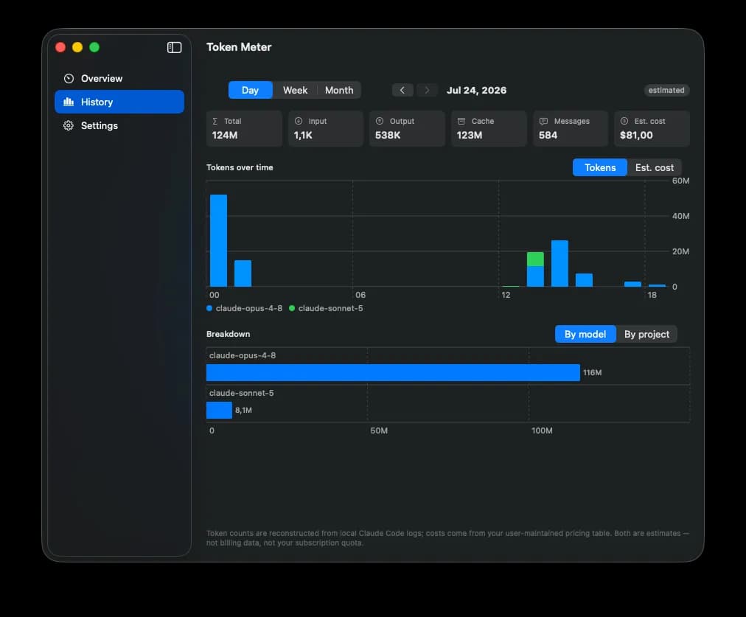Image resolution: width=746 pixels, height=617 pixels.
Task: Zoom the window with the green button
Action: (x=94, y=47)
